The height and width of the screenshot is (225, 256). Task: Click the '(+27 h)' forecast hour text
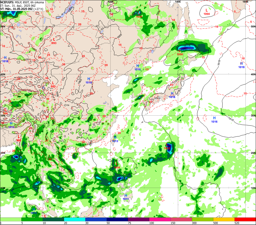pos(38,9)
